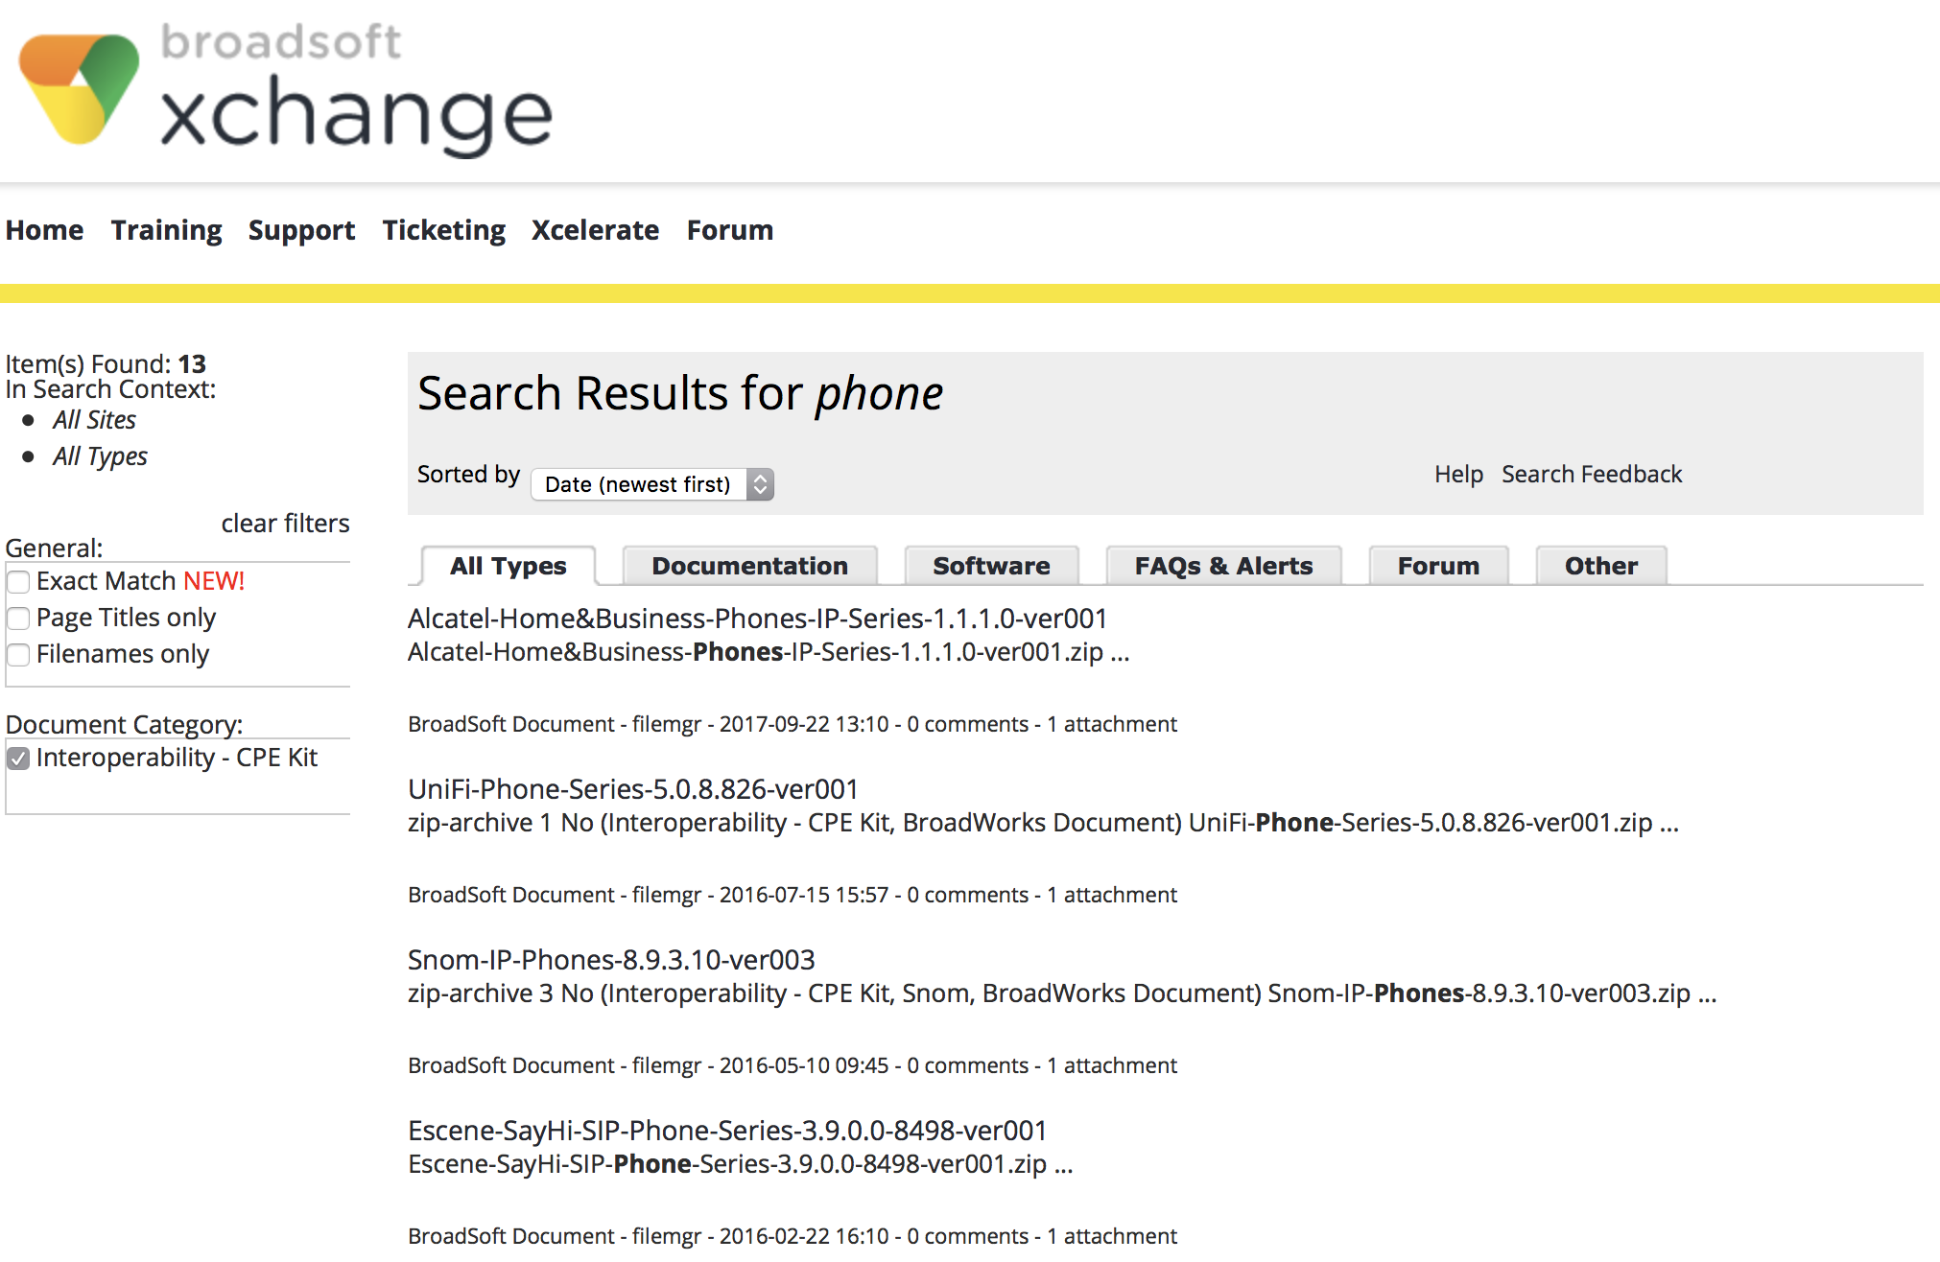1940x1262 pixels.
Task: Open the Sorted by dropdown
Action: pyautogui.click(x=652, y=484)
